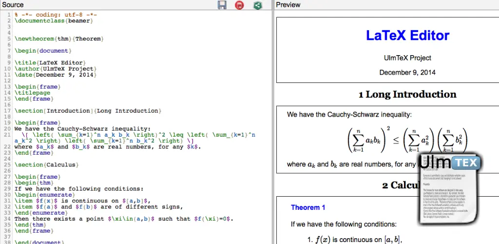Click the \section[Introduction]{Long Introduction} line
The image size is (499, 244).
[88, 111]
